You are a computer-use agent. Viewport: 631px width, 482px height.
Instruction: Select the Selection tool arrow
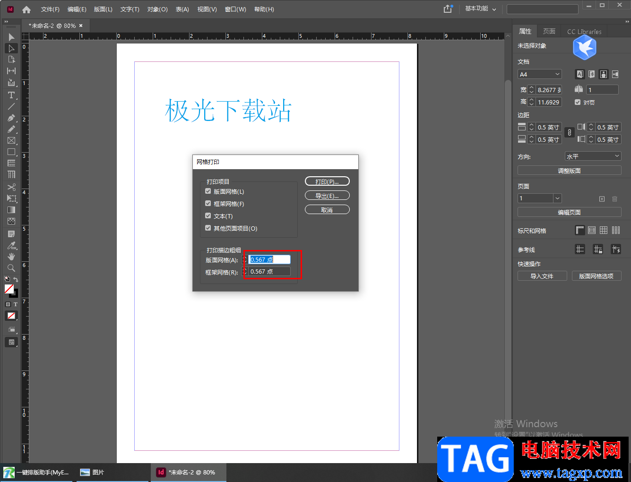pos(11,37)
